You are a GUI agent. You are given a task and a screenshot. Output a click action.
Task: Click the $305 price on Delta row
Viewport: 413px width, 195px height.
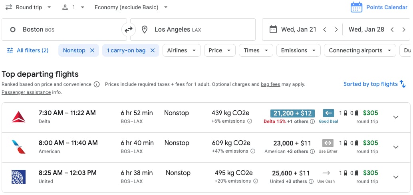tap(370, 113)
